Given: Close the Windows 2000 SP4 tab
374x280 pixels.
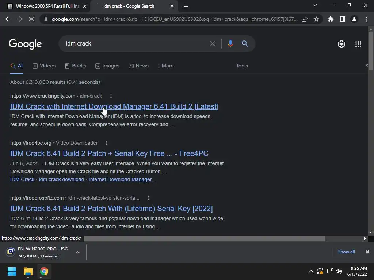Looking at the screenshot, I should point(85,6).
